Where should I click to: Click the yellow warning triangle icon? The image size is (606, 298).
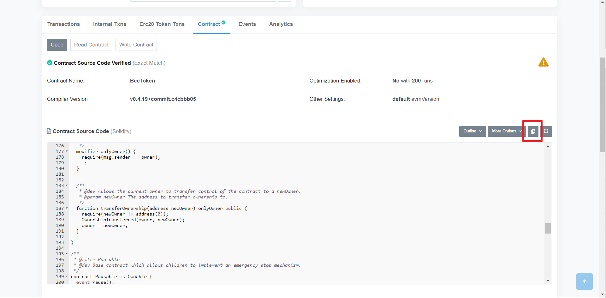[x=543, y=62]
